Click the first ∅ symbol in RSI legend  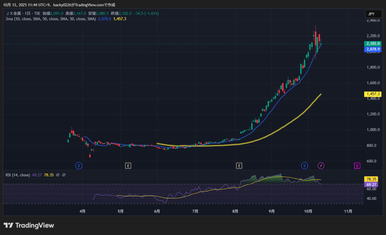57,175
